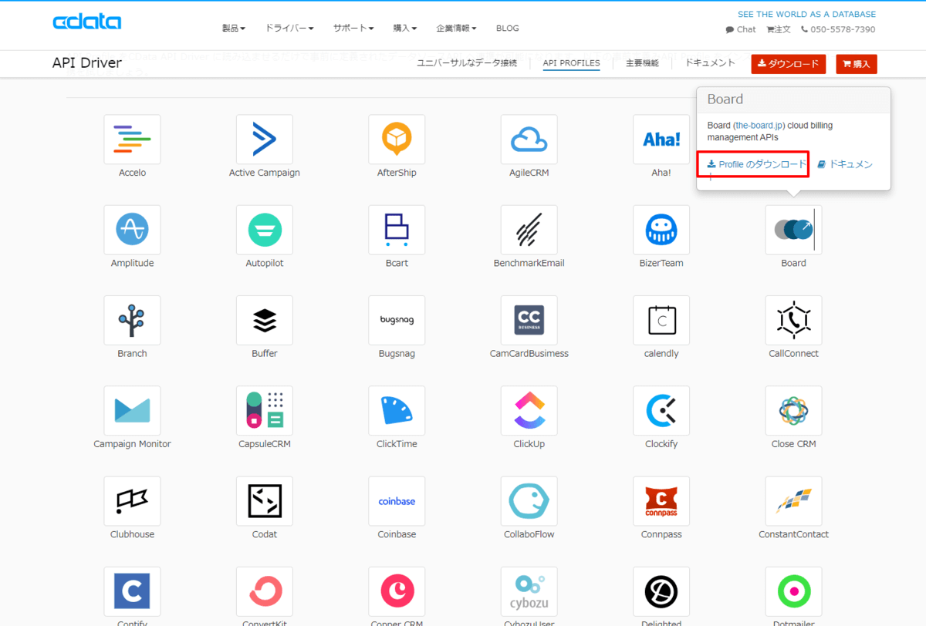The width and height of the screenshot is (926, 626).
Task: Open the Bugsnag profile icon
Action: (x=397, y=320)
